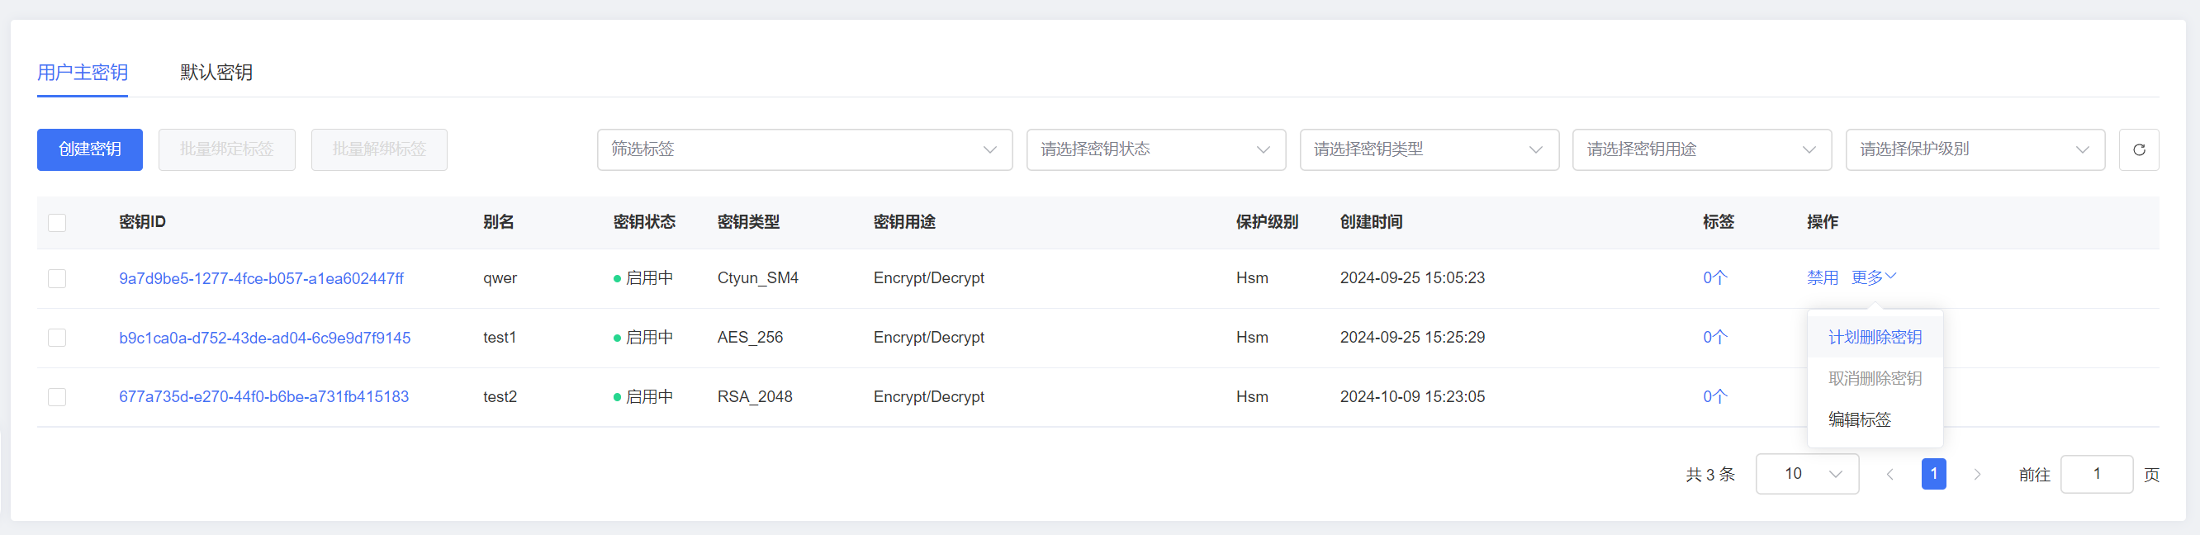
Task: Open the 请选择保护级别 dropdown
Action: click(1975, 149)
